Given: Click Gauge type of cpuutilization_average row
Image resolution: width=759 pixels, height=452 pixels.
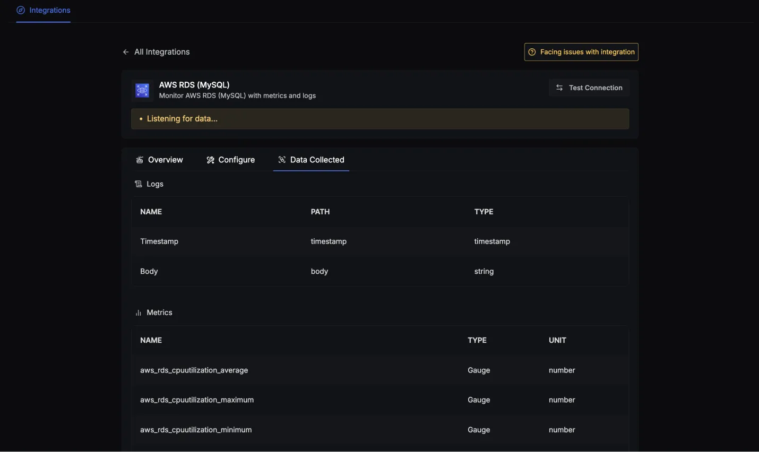Looking at the screenshot, I should [479, 370].
